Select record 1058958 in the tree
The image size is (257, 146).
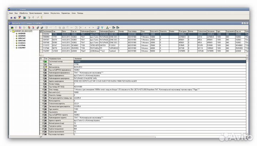(x=22, y=34)
